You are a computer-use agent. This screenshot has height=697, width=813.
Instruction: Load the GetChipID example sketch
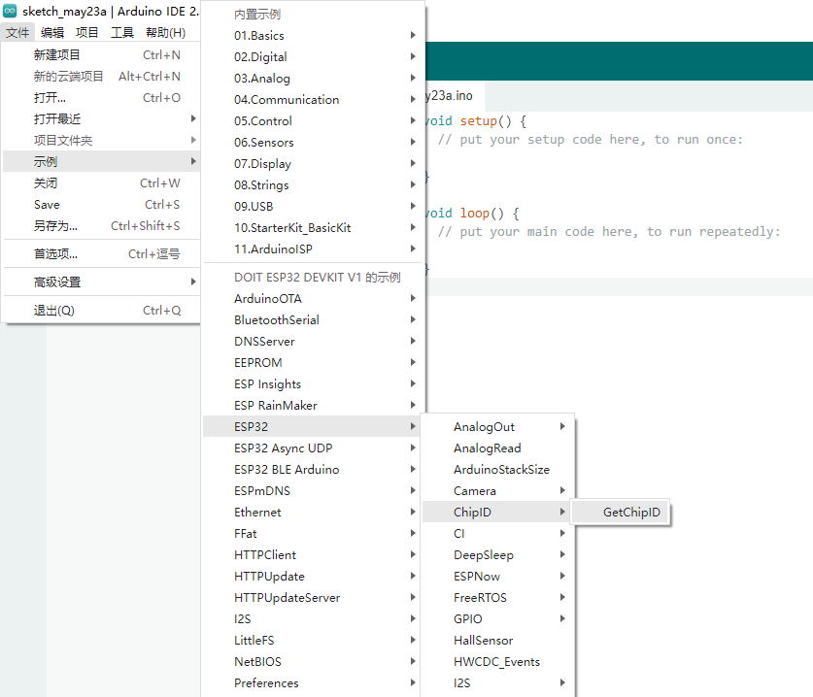pyautogui.click(x=621, y=512)
